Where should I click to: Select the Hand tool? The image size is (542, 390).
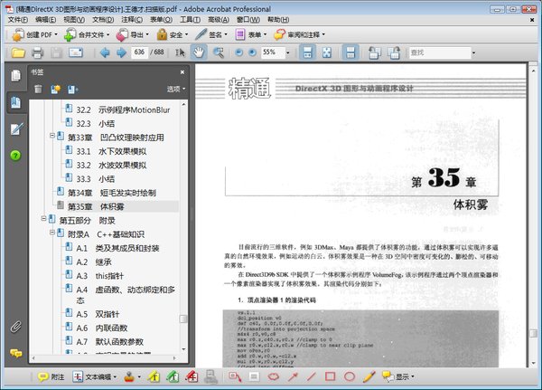199,52
